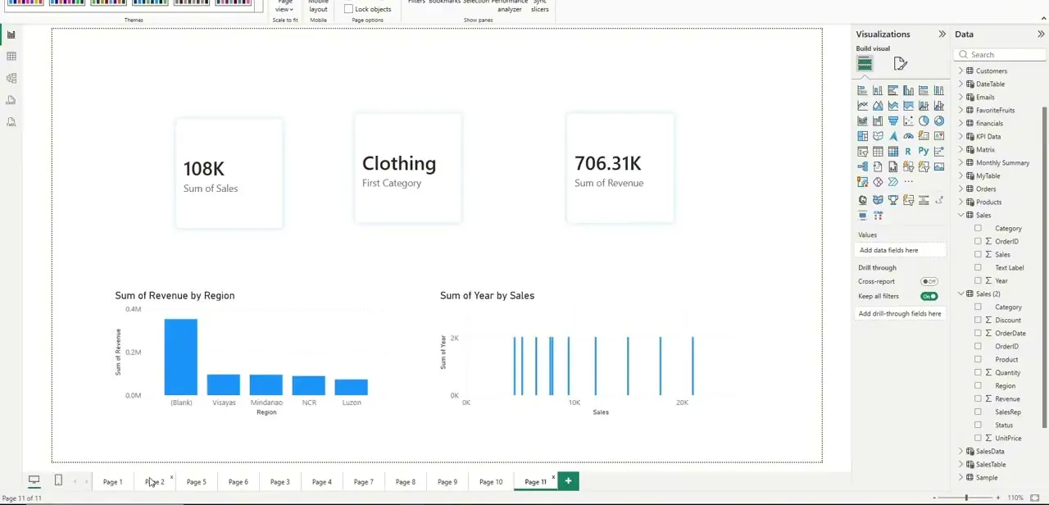Switch to Page 1 tab
The height and width of the screenshot is (505, 1049).
[x=112, y=482]
